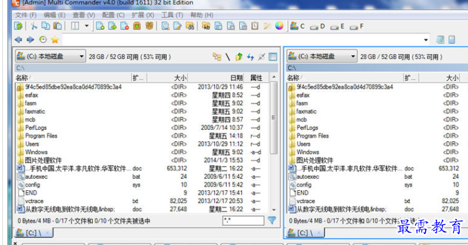Switch to drive F in the toolbar
Viewport: 468px width, 245px height.
point(357,27)
